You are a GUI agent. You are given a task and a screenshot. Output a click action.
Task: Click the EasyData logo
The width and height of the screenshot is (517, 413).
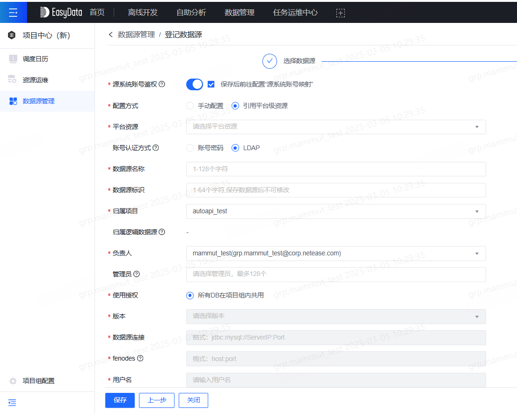tap(61, 12)
